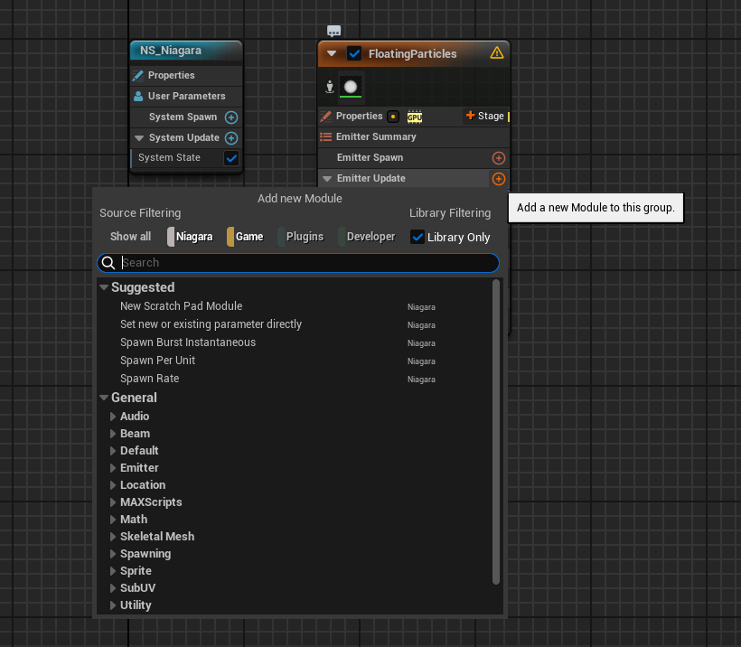
Task: Click the magnifier icon in the search box
Action: pyautogui.click(x=108, y=263)
